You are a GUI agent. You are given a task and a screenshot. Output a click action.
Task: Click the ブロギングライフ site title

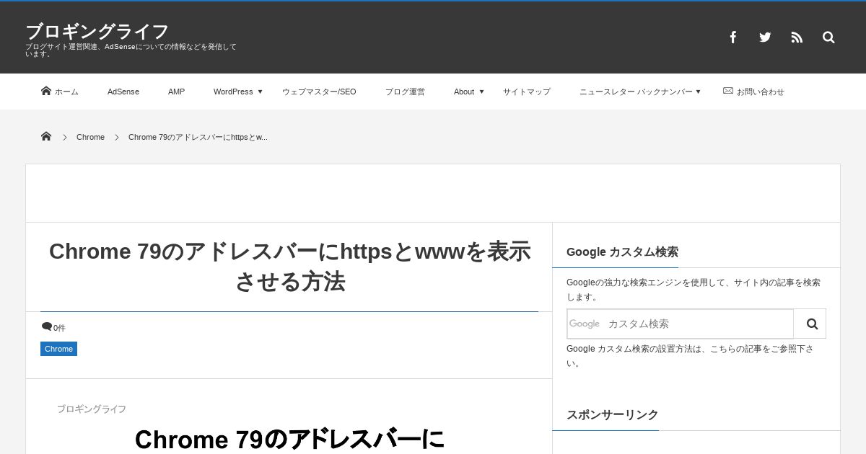coord(97,32)
